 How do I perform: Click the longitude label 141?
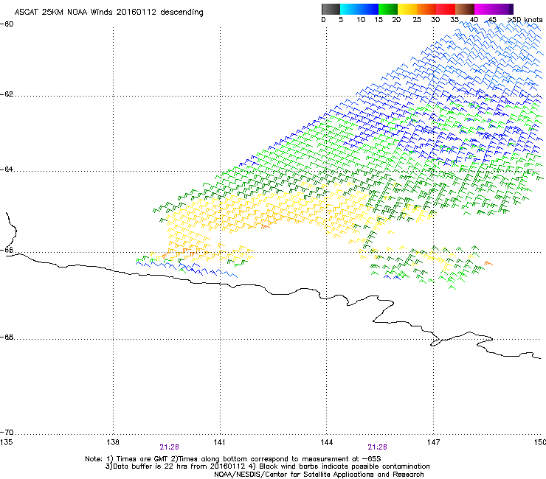tap(220, 442)
